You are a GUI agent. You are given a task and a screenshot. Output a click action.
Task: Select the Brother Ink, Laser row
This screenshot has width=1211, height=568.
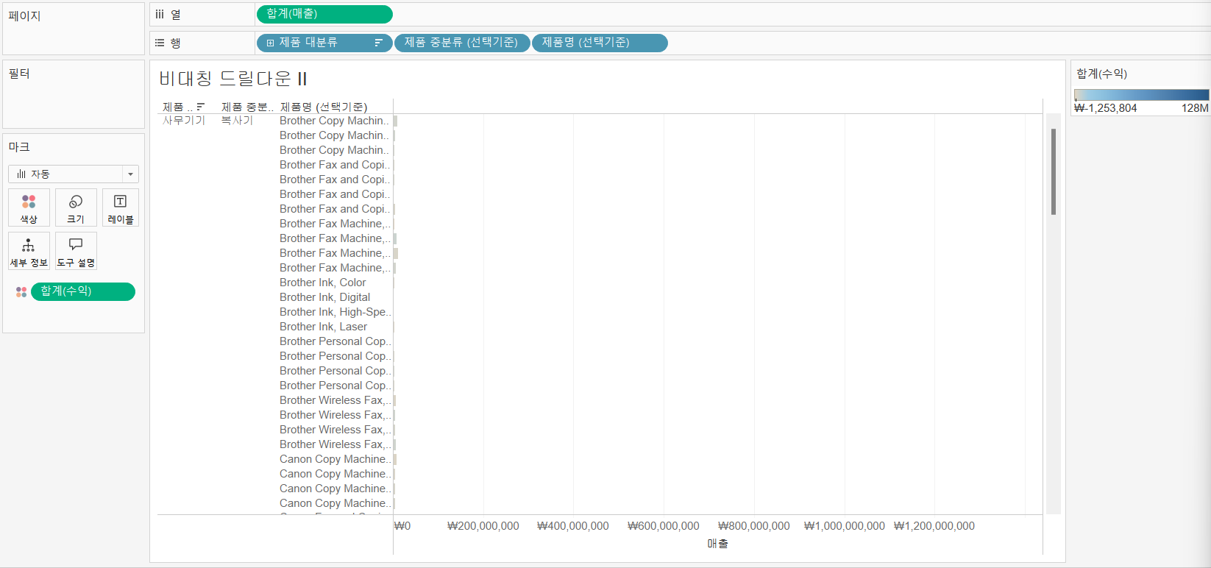tap(324, 327)
